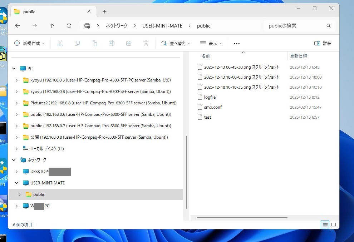
Task: Click the Paste clipboard icon
Action: (x=94, y=43)
